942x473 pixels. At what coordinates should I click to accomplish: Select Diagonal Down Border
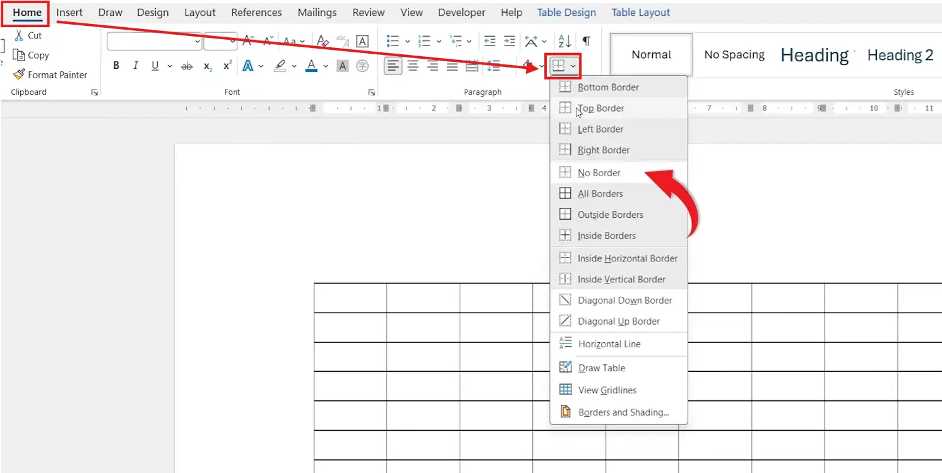point(619,301)
